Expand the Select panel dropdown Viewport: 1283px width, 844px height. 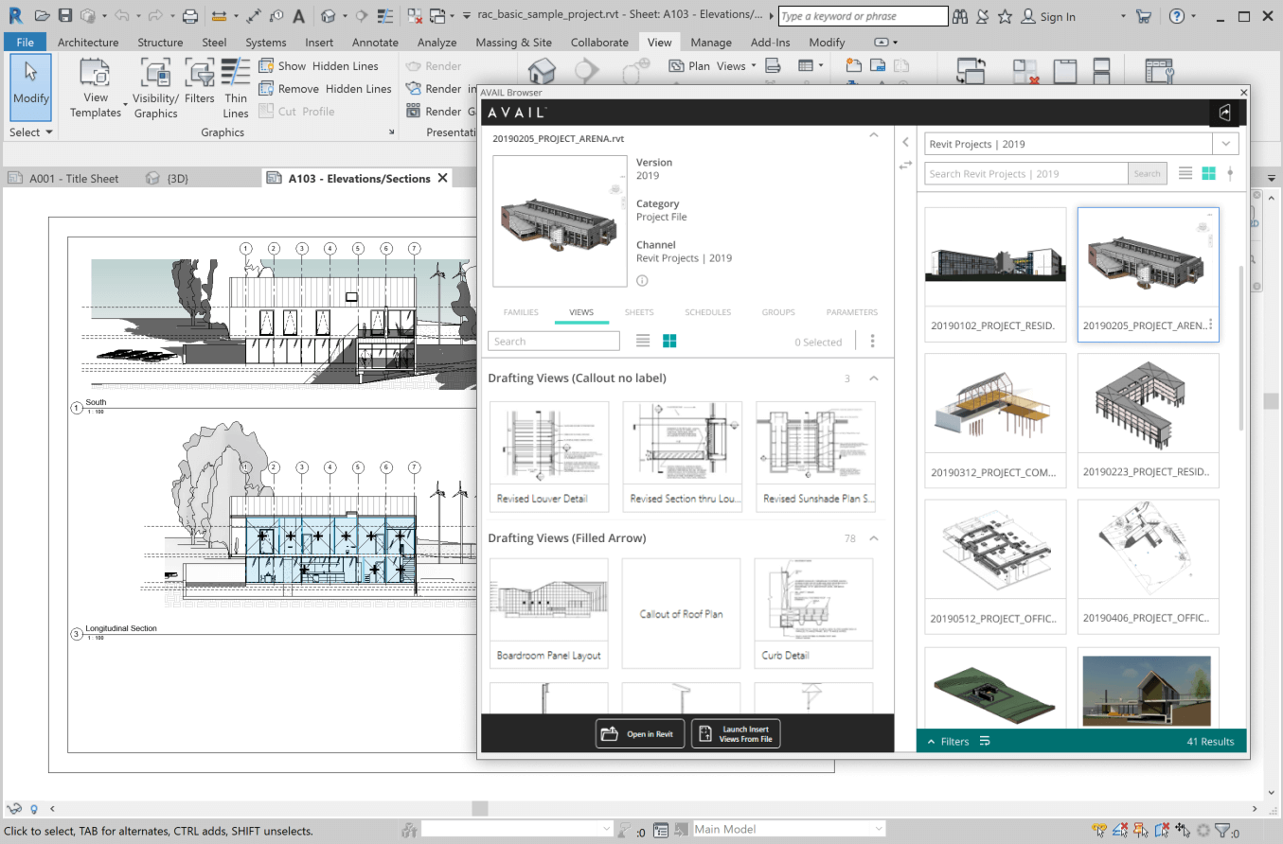click(30, 132)
